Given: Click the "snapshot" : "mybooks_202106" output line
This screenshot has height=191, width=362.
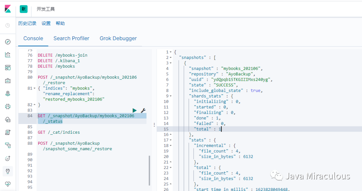Looking at the screenshot, I should pos(226,68).
